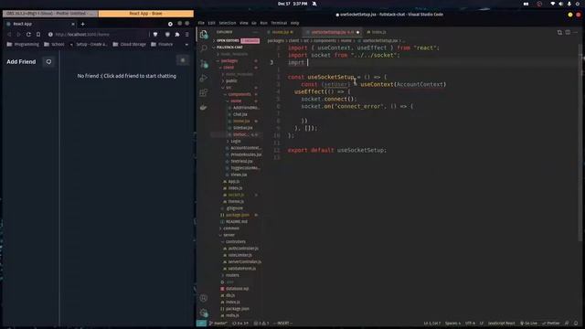Screen dimensions: 585x329
Task: Collapse the FULLSTACK-CHAT root folder
Action: click(229, 48)
